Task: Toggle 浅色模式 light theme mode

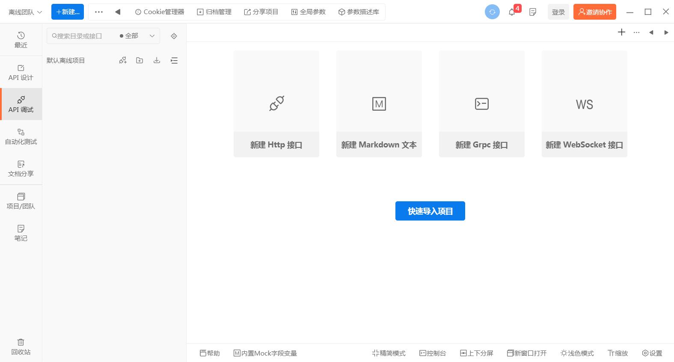Action: click(577, 353)
